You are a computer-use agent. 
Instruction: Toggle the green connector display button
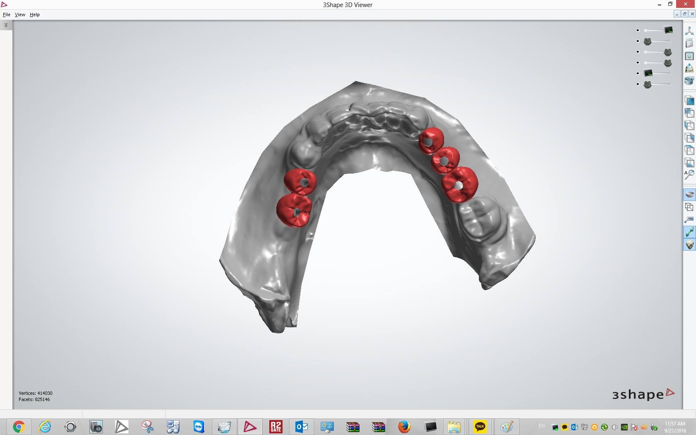pyautogui.click(x=689, y=232)
